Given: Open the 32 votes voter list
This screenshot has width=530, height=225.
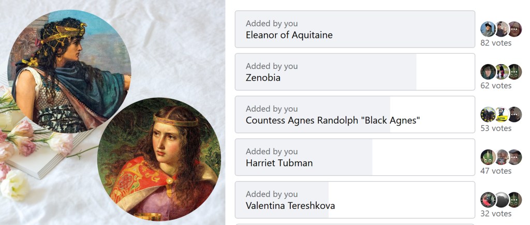Looking at the screenshot, I should (x=496, y=214).
